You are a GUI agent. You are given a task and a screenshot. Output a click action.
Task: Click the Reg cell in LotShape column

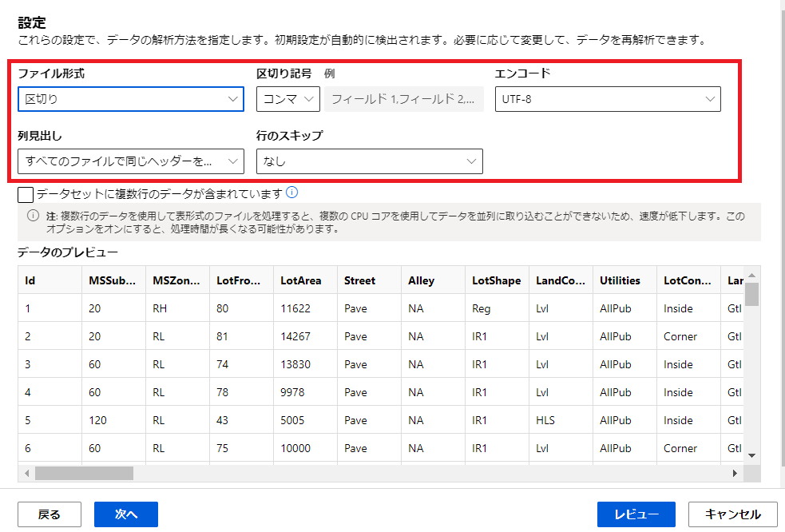pos(498,308)
